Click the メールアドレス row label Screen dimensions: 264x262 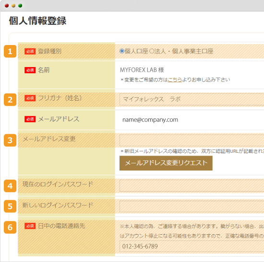pos(59,119)
